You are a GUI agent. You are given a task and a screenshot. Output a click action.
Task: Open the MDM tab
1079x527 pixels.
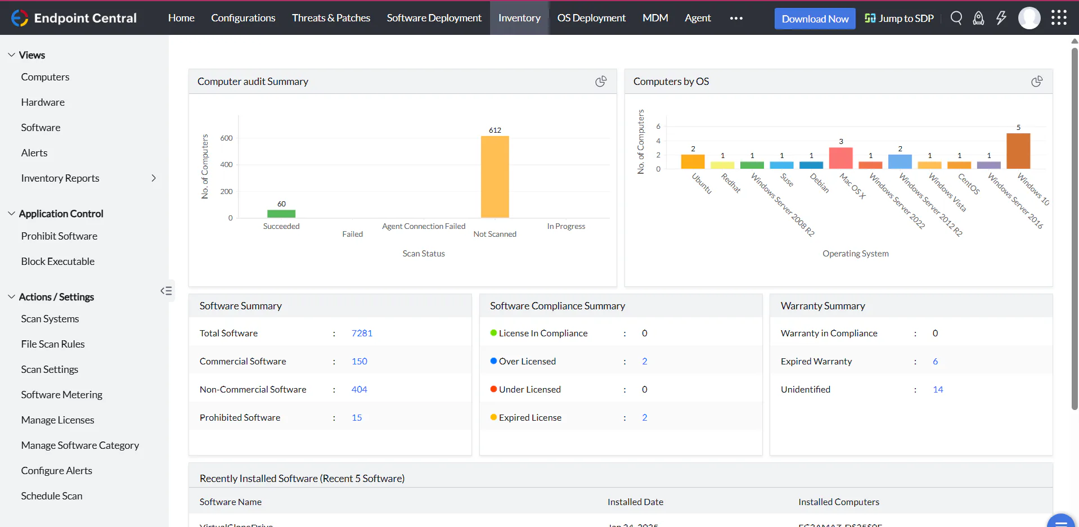click(x=655, y=18)
